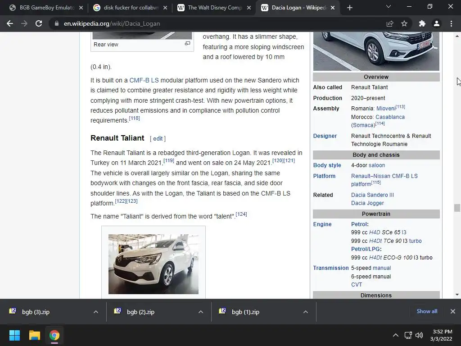Share this page icon in address bar
461x346 pixels.
tap(390, 23)
